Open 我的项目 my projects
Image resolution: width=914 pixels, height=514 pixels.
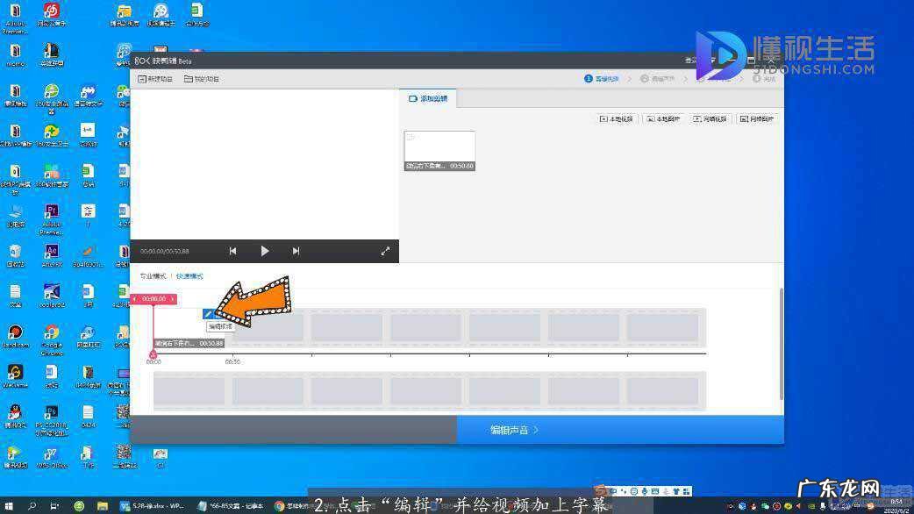click(x=202, y=79)
